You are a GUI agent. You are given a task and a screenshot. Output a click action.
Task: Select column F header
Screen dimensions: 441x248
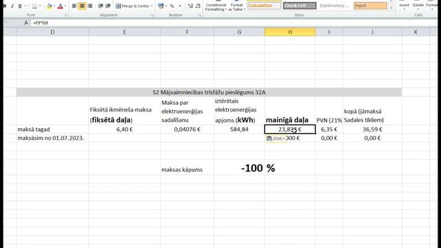point(187,32)
